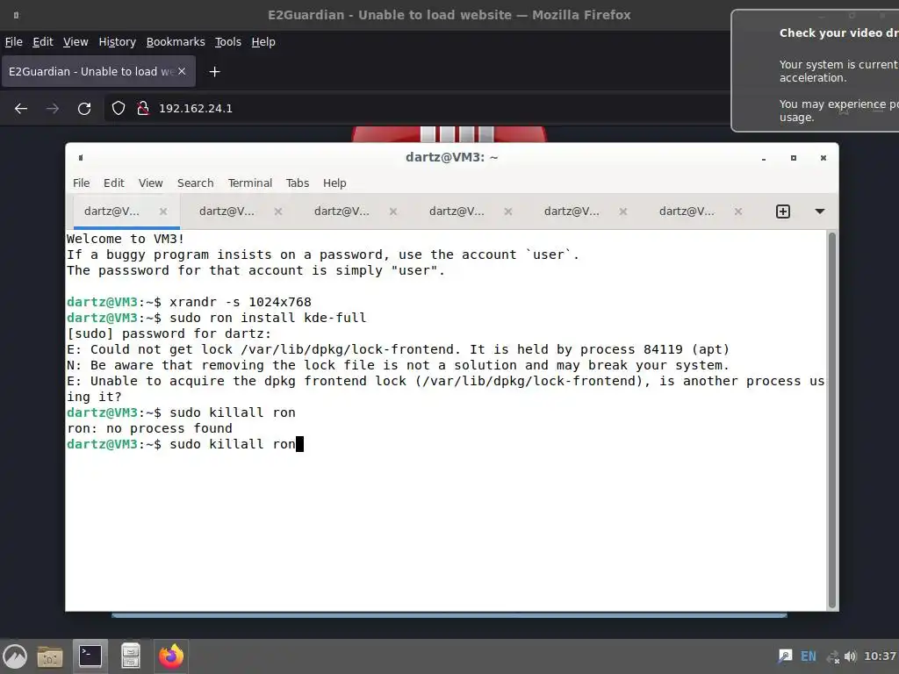The image size is (899, 674).
Task: Open the tracking protection shield icon
Action: coord(119,108)
